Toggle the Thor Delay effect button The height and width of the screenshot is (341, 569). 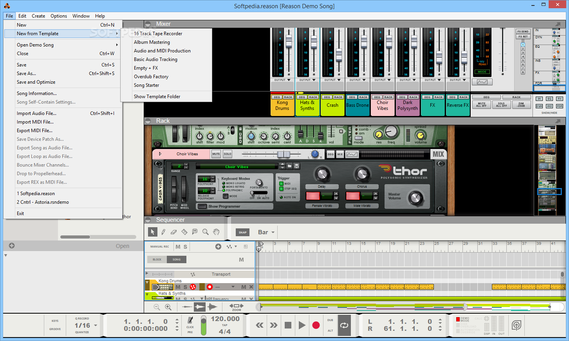point(313,196)
